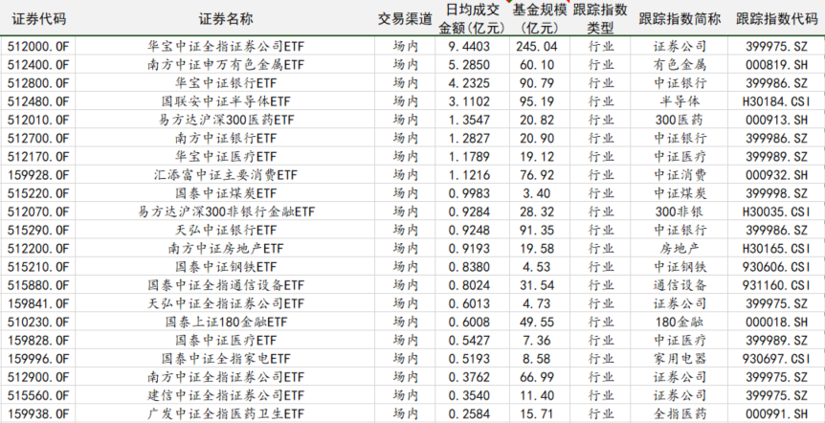Click index name 中证煤炭

coord(680,193)
